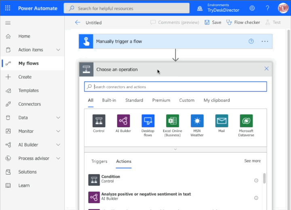Select the MSN Weather connector icon
This screenshot has width=291, height=210.
tap(197, 121)
